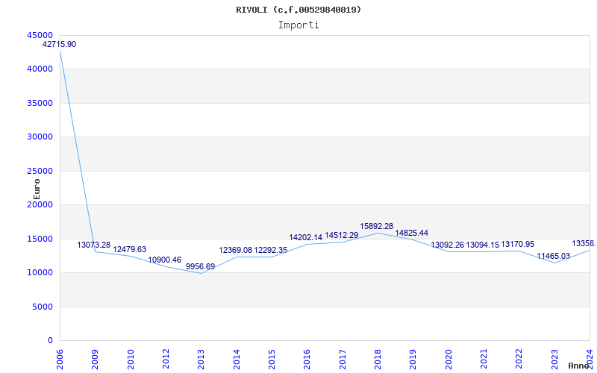Select the 2017 year axis label

tap(343, 360)
